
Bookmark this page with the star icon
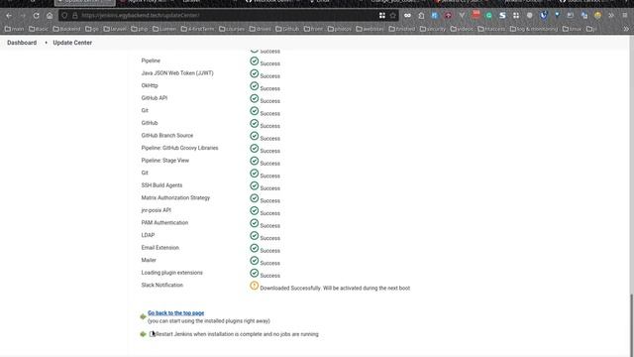tap(392, 16)
